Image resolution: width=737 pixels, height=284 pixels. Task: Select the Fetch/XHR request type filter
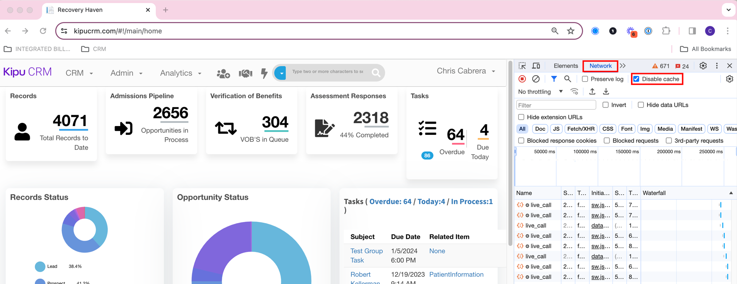point(580,129)
